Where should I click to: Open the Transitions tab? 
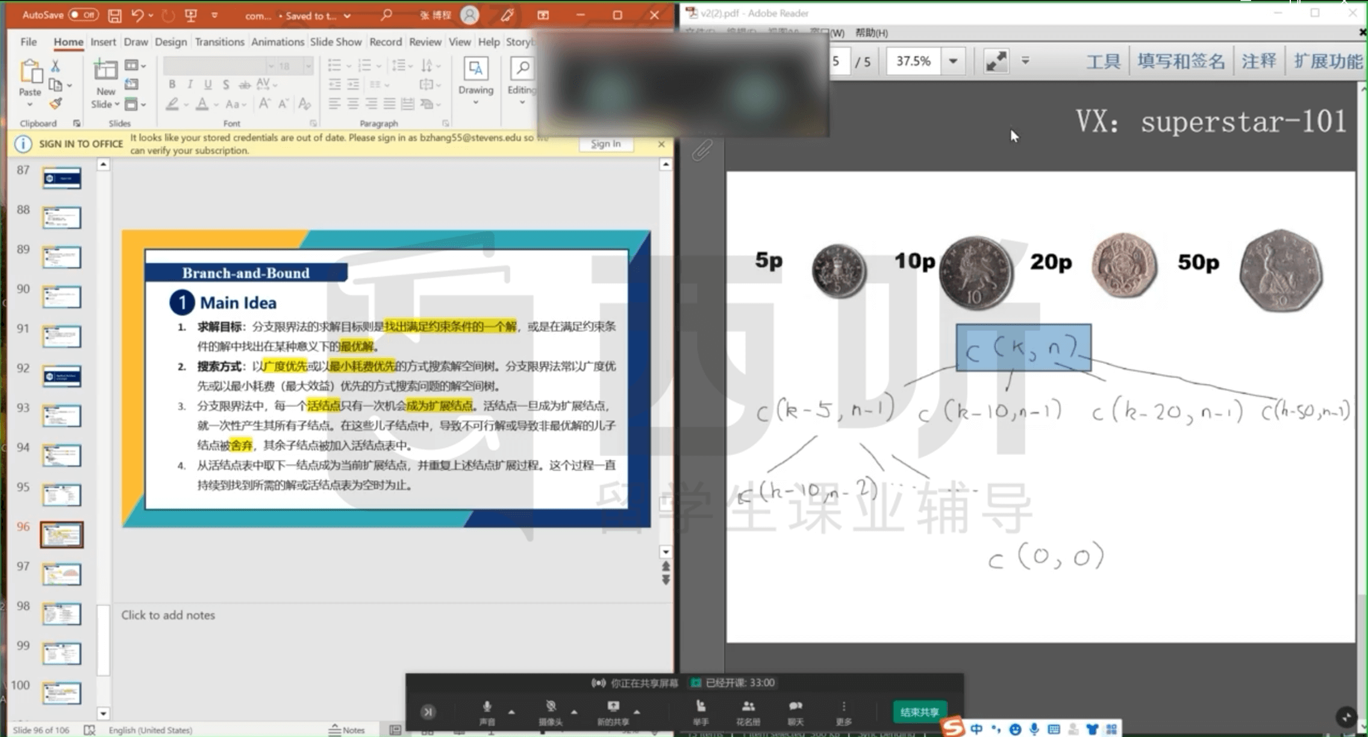tap(219, 42)
